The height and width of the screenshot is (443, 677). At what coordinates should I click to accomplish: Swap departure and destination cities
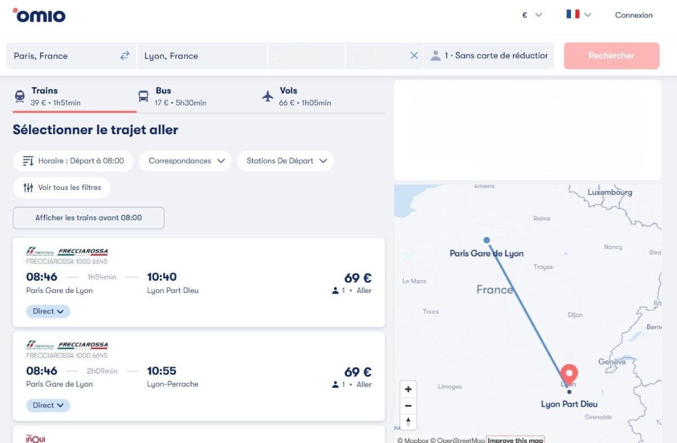(x=125, y=56)
